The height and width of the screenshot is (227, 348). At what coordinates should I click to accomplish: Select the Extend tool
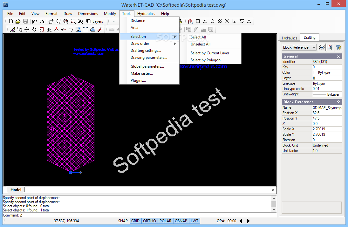[71, 29]
